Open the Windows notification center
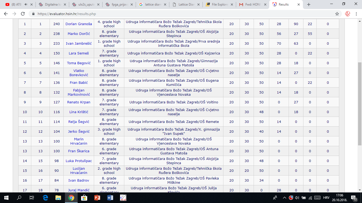 tap(353, 197)
